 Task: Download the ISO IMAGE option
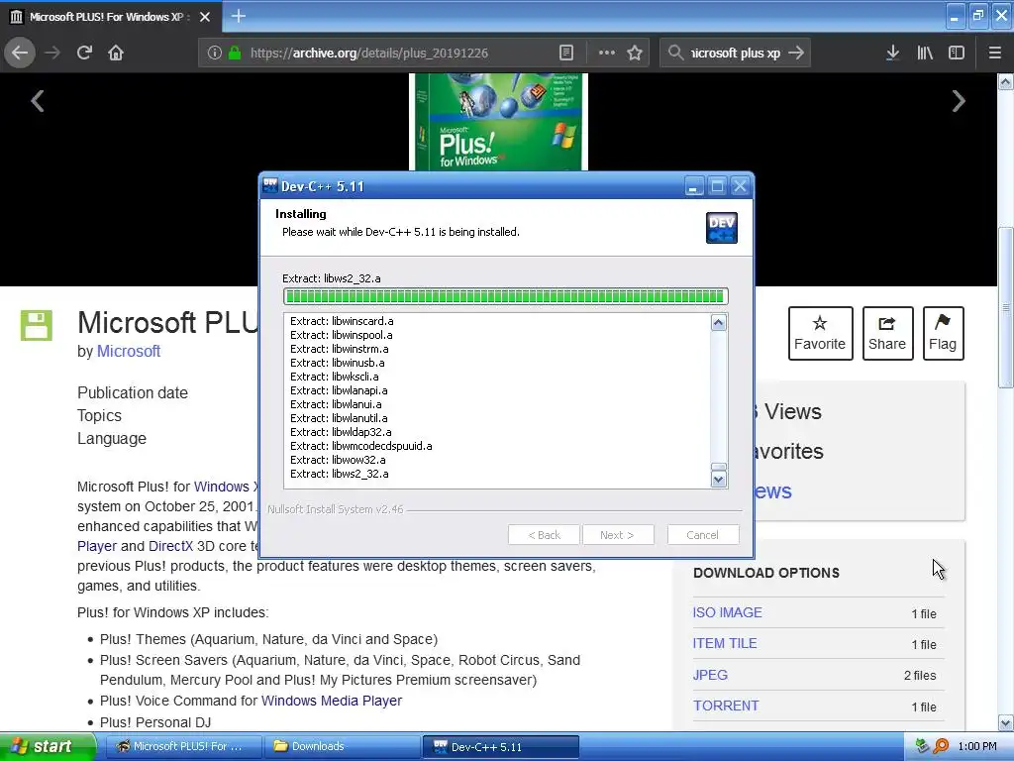[x=727, y=612]
